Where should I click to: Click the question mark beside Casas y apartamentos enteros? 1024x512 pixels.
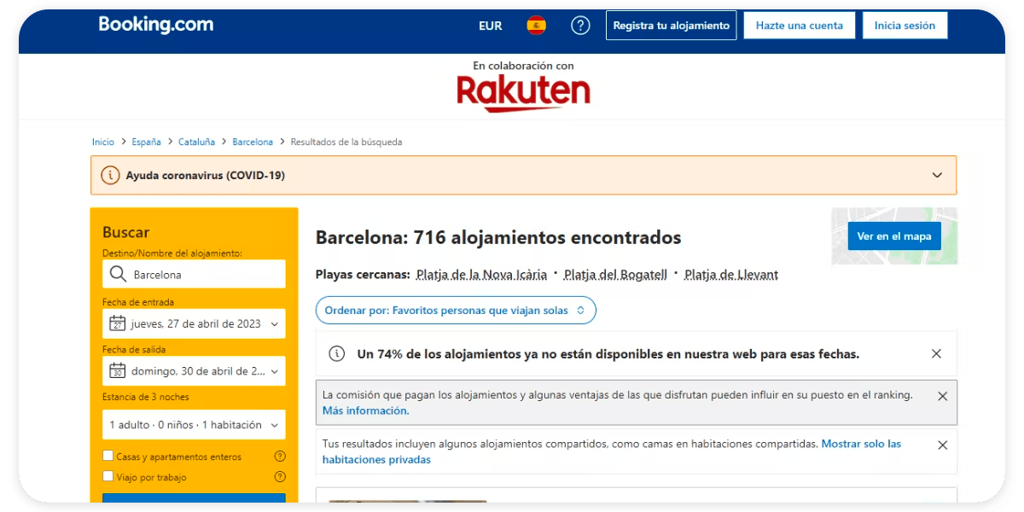click(x=280, y=456)
